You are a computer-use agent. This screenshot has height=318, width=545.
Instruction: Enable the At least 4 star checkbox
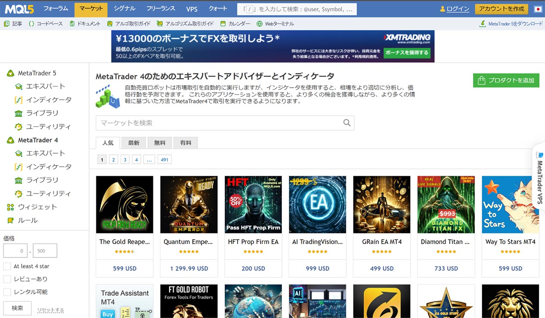pyautogui.click(x=7, y=266)
